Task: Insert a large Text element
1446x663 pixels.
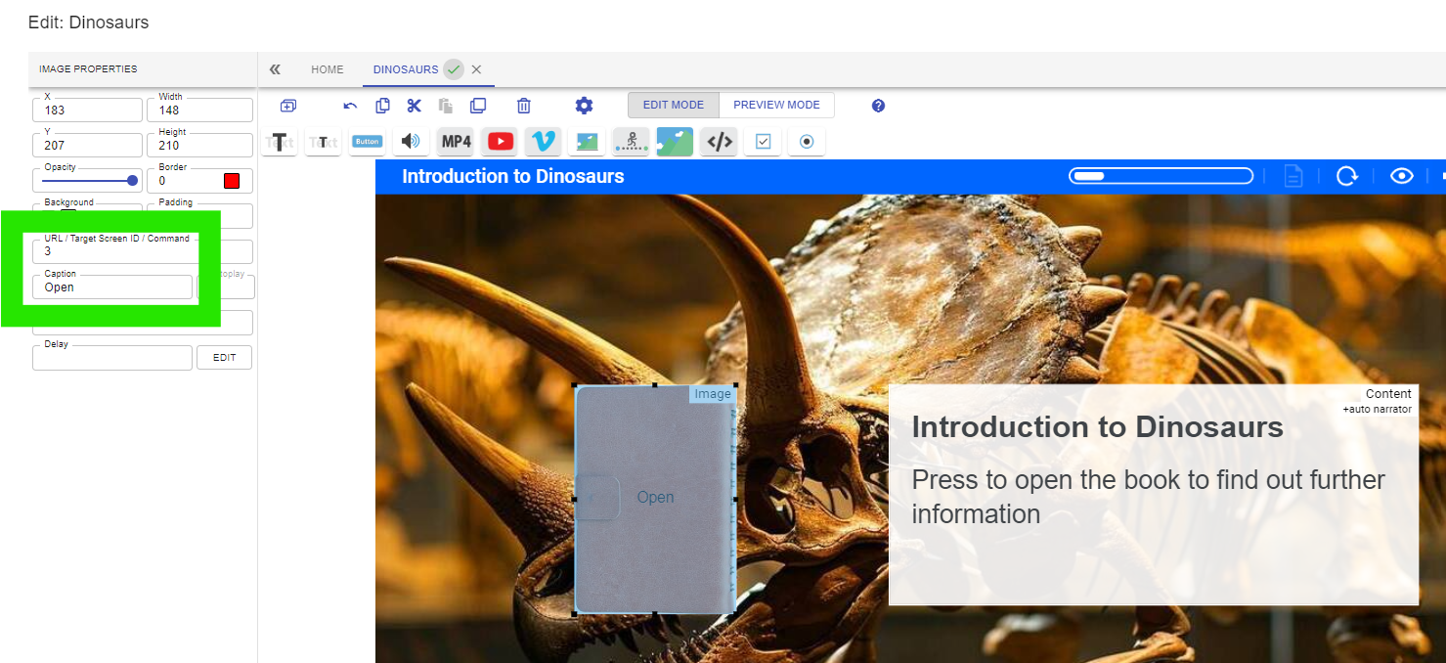Action: click(280, 142)
